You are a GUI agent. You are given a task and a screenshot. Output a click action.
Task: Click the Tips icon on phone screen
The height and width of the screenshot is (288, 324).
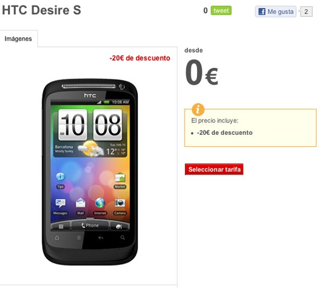60,180
